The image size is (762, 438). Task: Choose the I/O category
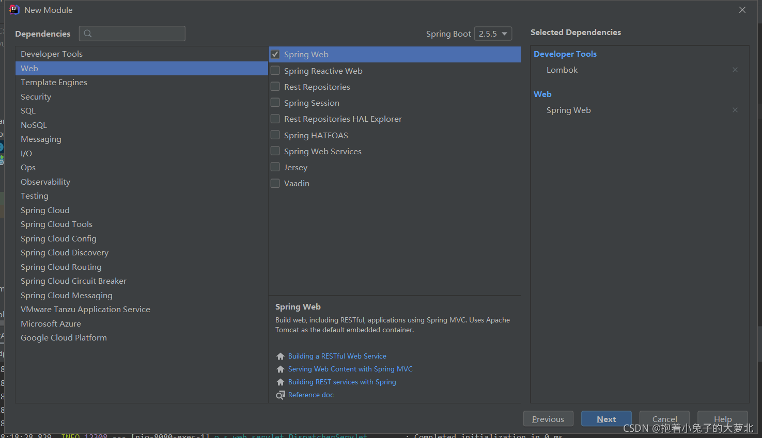point(142,153)
